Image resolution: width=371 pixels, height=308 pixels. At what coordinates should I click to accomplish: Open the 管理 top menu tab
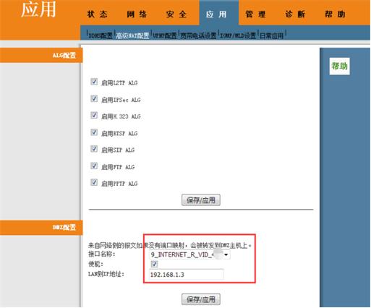pos(255,14)
